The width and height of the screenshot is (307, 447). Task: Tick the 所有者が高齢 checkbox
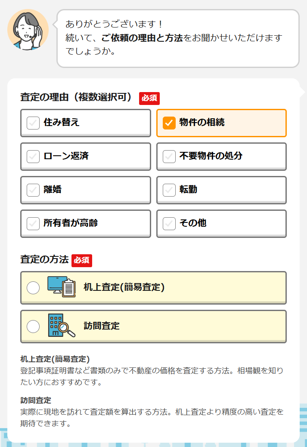click(33, 223)
